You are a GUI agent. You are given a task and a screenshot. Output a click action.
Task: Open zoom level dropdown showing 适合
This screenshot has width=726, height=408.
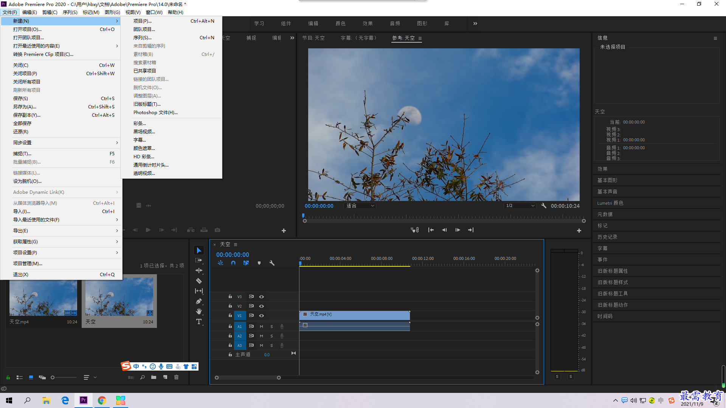click(360, 206)
